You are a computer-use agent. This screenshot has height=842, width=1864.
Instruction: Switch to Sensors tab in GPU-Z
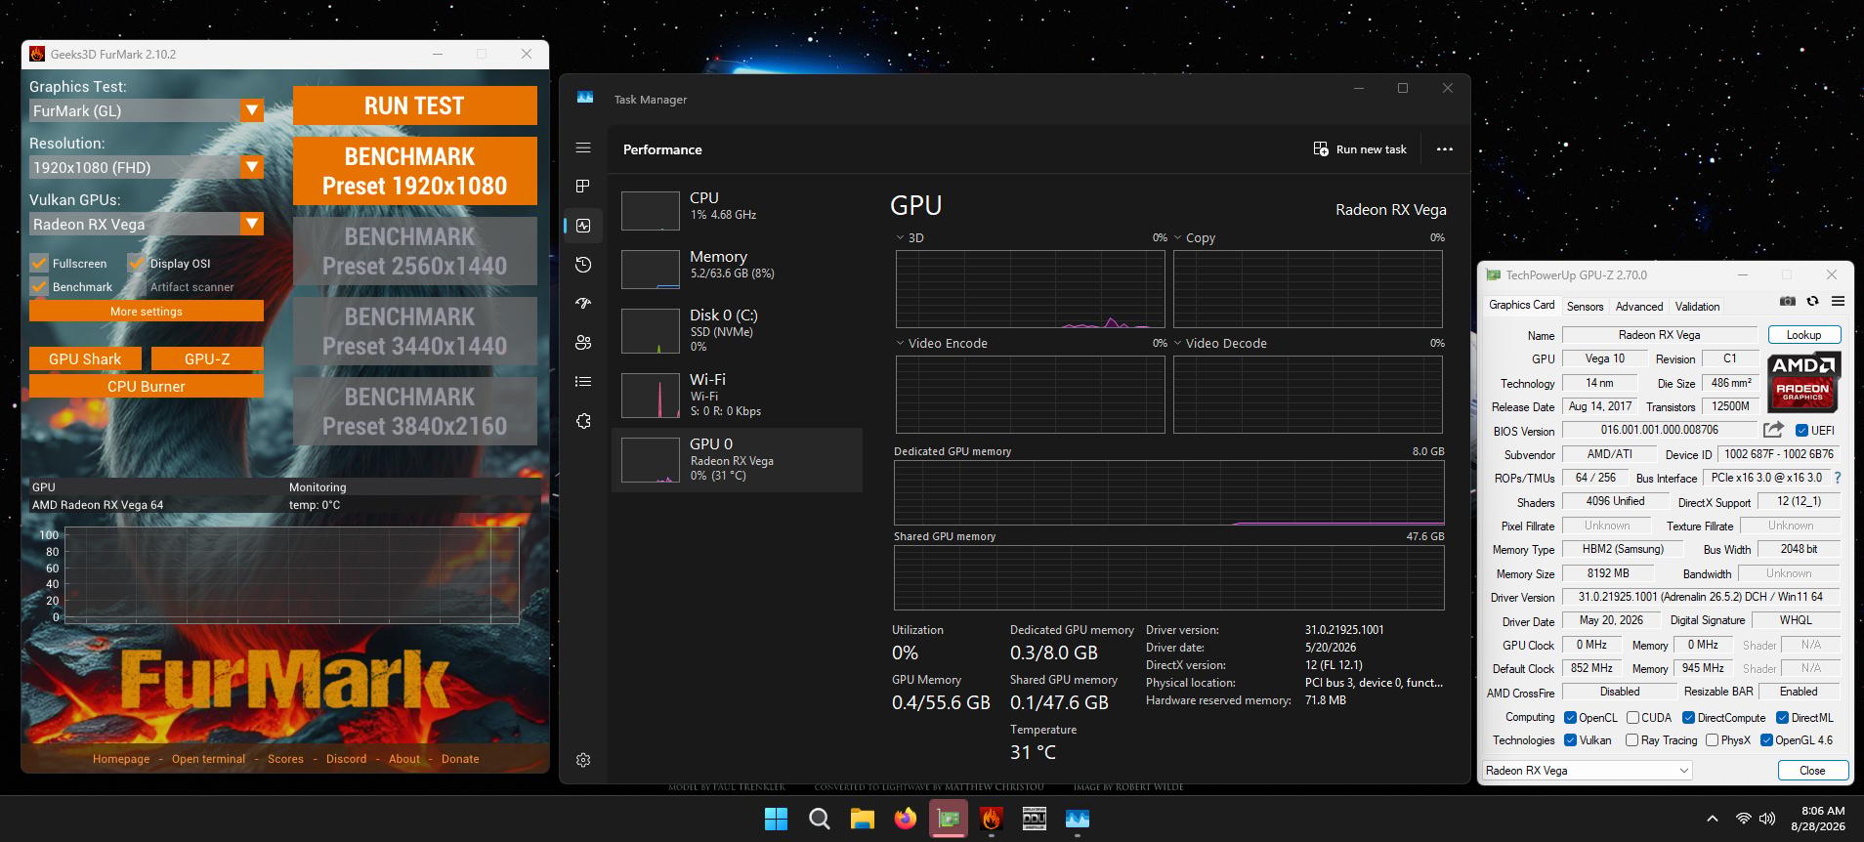(1585, 306)
